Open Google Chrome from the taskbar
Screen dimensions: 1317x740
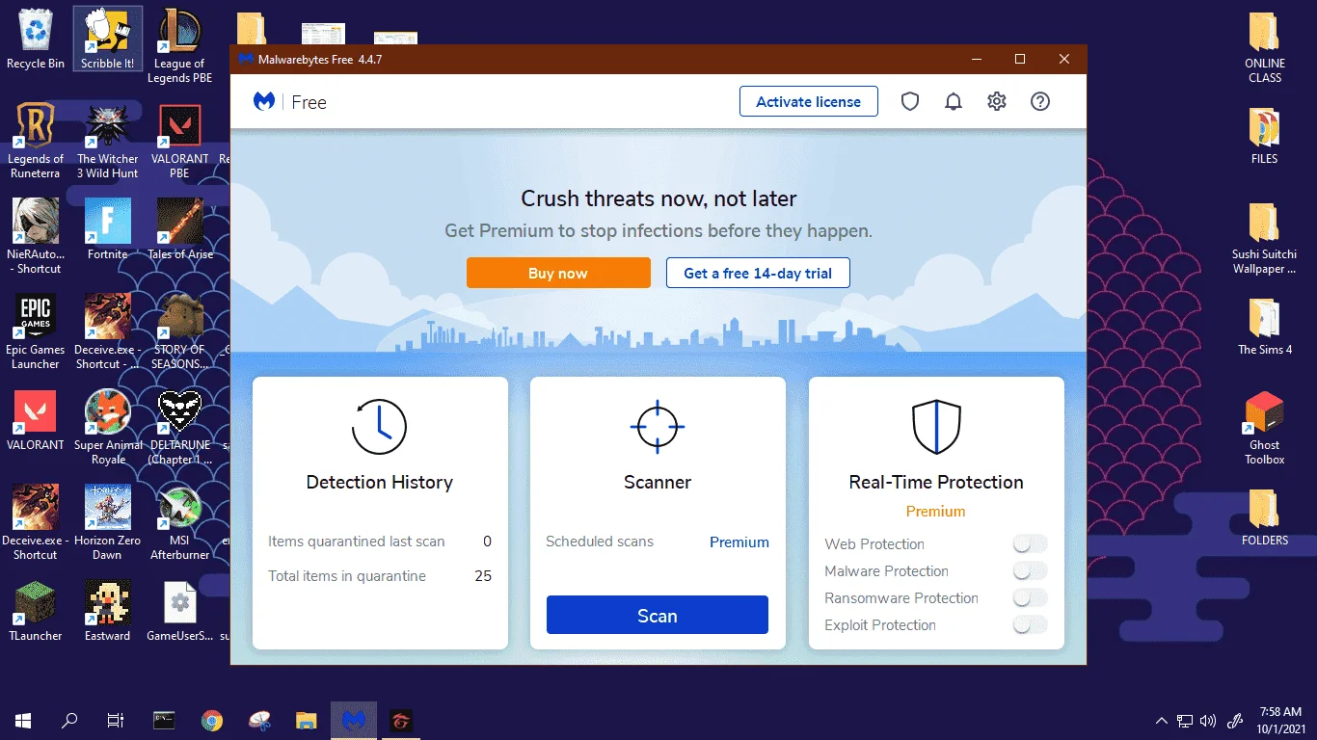[x=212, y=720]
